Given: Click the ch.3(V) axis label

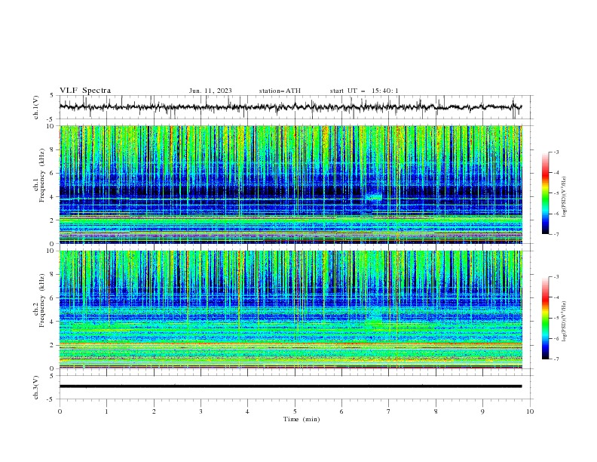Looking at the screenshot, I should 36,387.
